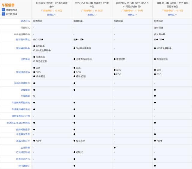192x169 pixels.
Task: Click the 主动刹车/主动安全系统 row label
Action: click(18, 123)
